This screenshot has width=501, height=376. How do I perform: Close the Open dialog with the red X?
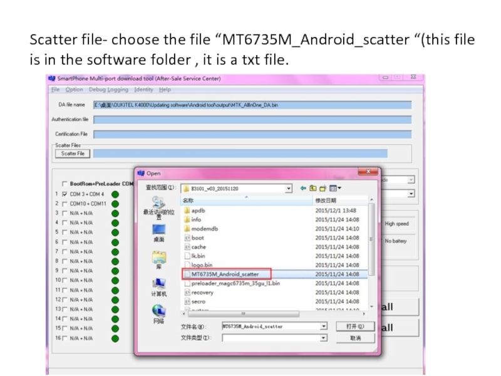(368, 172)
